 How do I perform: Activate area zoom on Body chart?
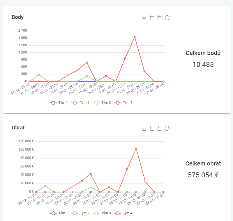click(x=152, y=18)
